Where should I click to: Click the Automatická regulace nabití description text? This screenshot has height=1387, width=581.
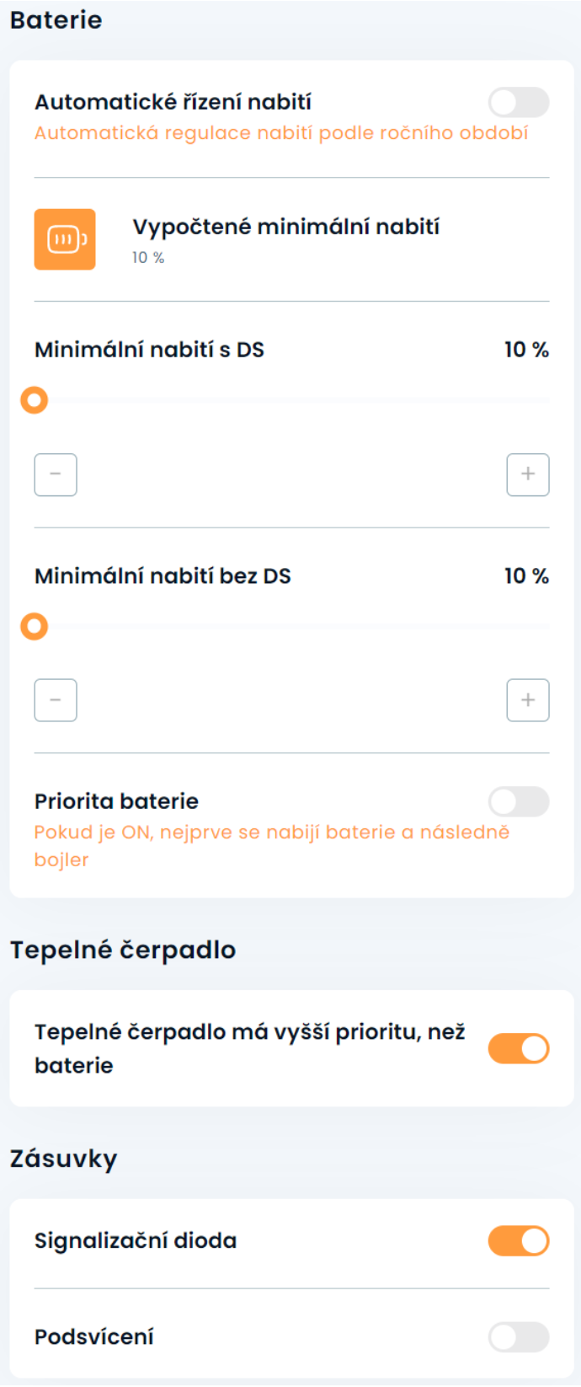[x=281, y=133]
